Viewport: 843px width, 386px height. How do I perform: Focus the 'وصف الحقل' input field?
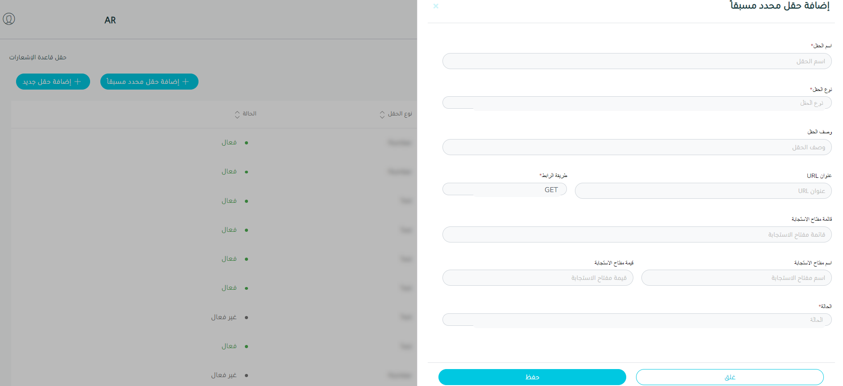tap(637, 147)
